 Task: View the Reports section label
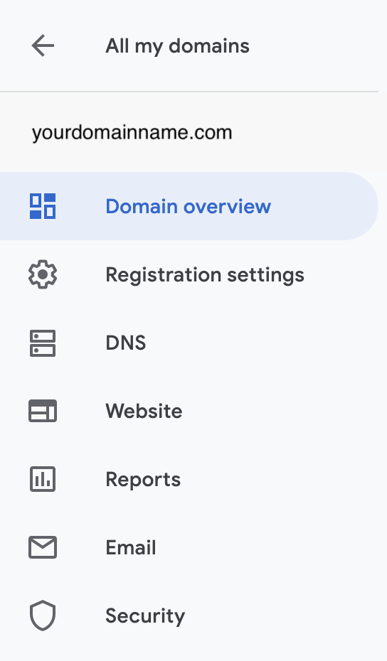[x=143, y=480]
